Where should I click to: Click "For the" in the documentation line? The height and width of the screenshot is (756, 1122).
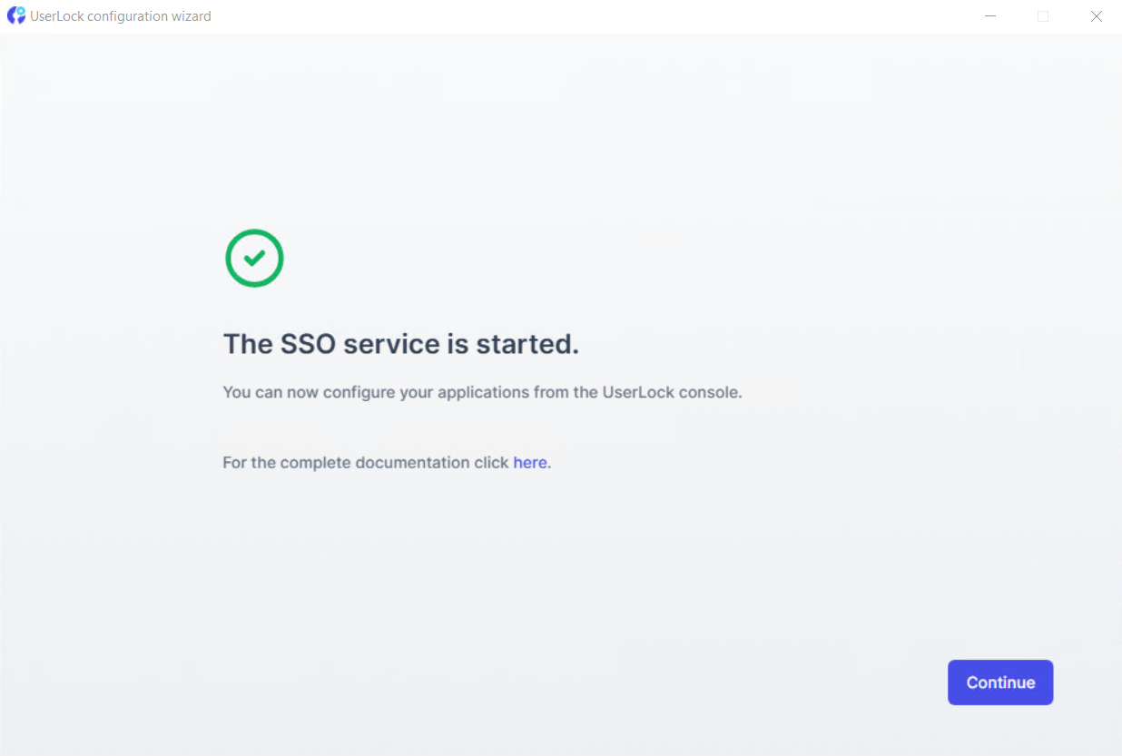click(249, 463)
